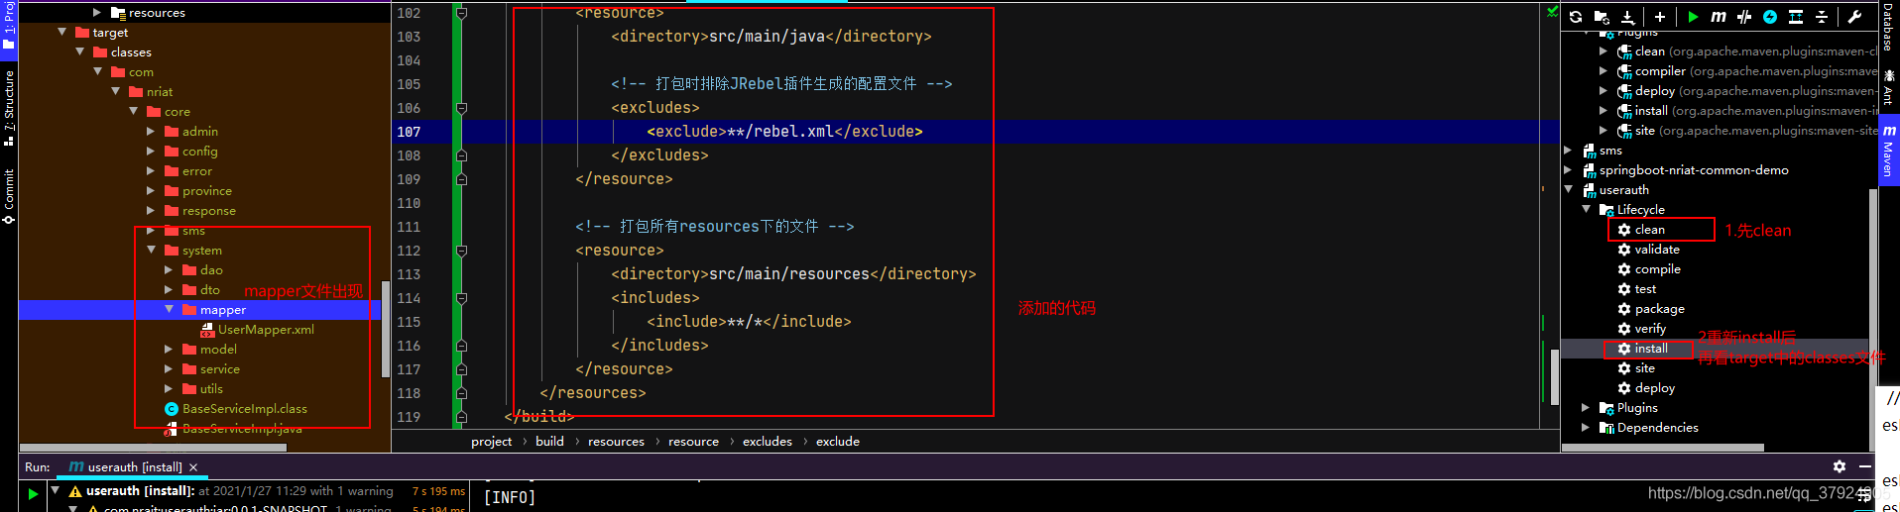Generate sources and update folders icon
The height and width of the screenshot is (512, 1900).
pyautogui.click(x=1602, y=17)
